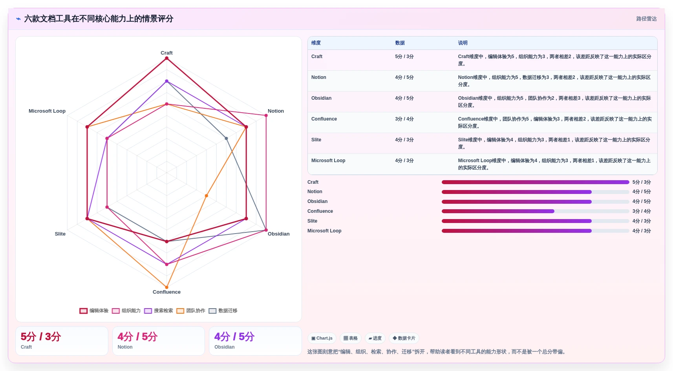This screenshot has width=673, height=371.
Task: Click the Microsoft Loop progress bar
Action: coord(535,231)
